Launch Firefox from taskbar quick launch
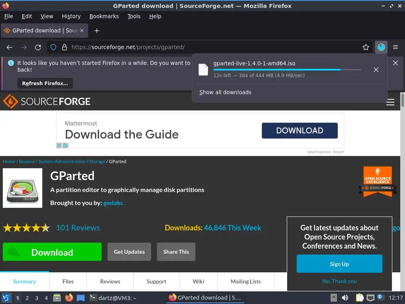The image size is (405, 304). pyautogui.click(x=69, y=298)
